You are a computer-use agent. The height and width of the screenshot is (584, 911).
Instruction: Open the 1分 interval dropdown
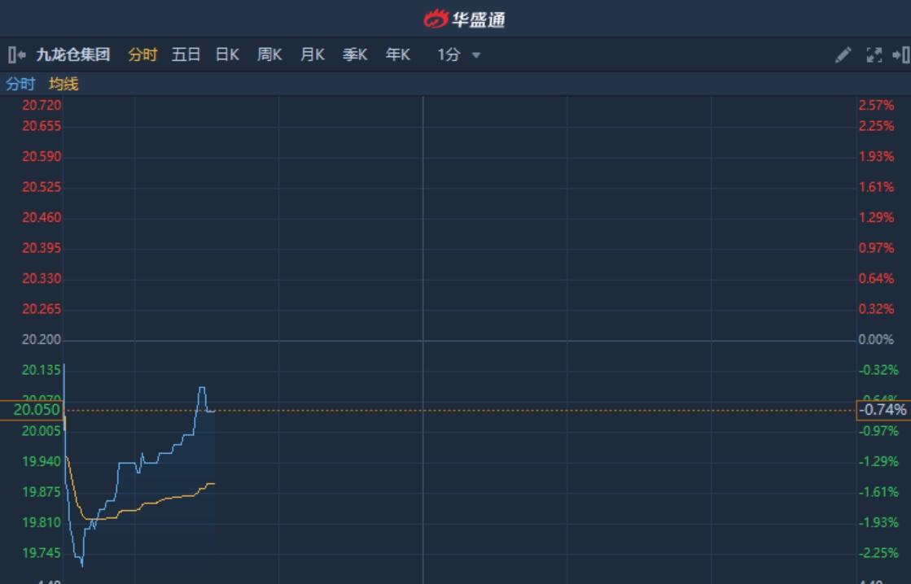point(459,55)
